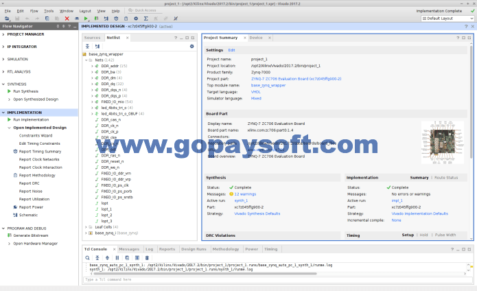Clear Tcl Console with trash icon
The image size is (477, 291).
coord(147,257)
